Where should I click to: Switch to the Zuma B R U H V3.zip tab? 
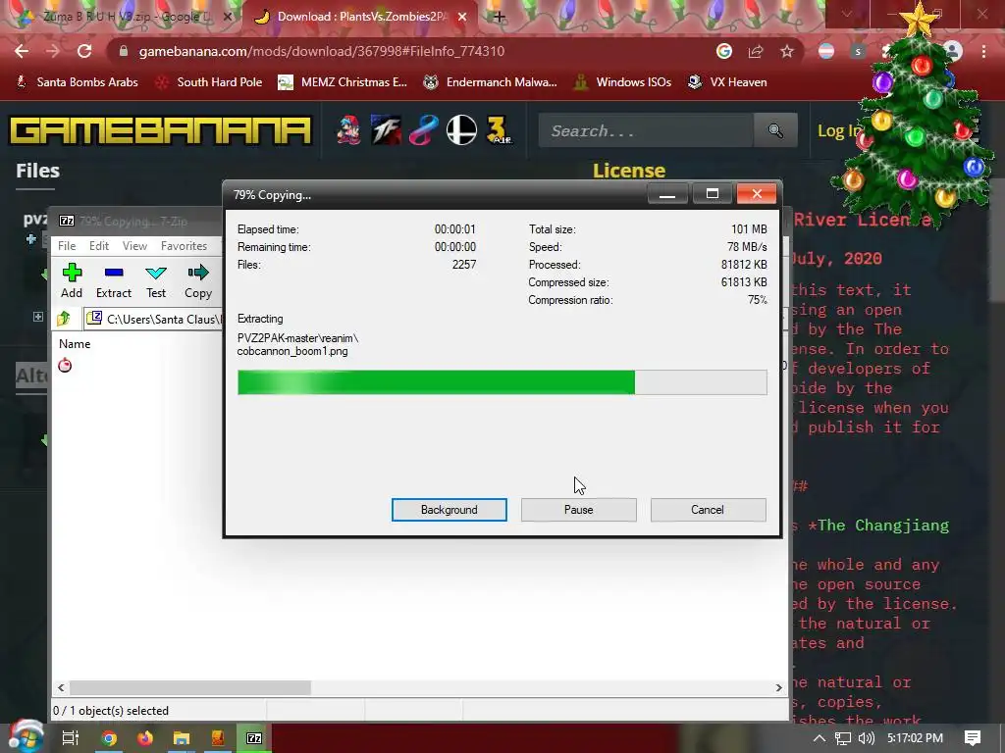pos(122,17)
